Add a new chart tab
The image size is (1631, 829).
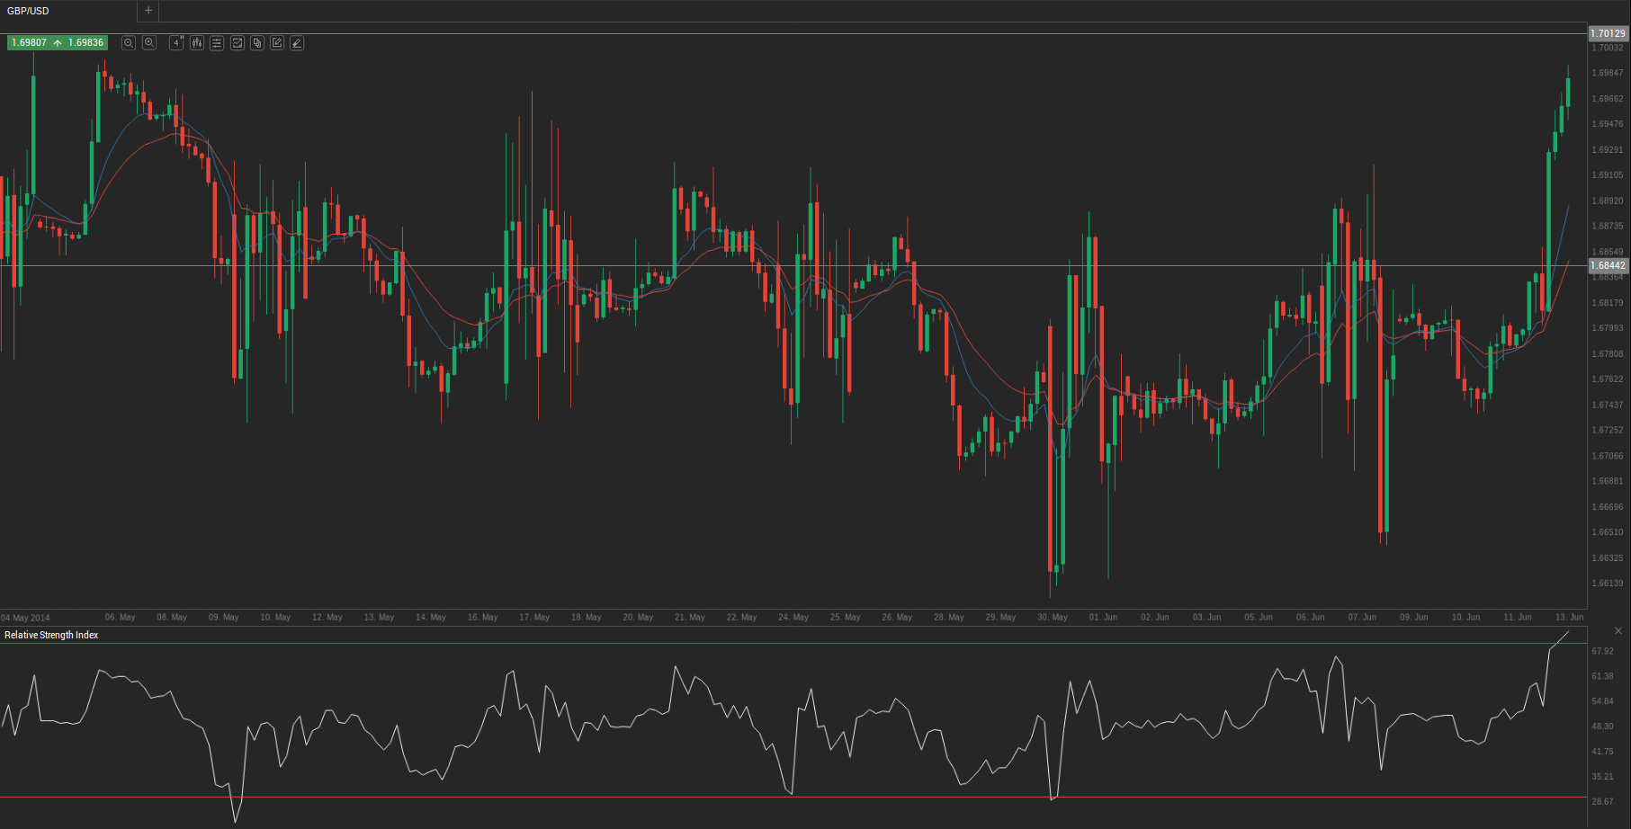(x=148, y=11)
